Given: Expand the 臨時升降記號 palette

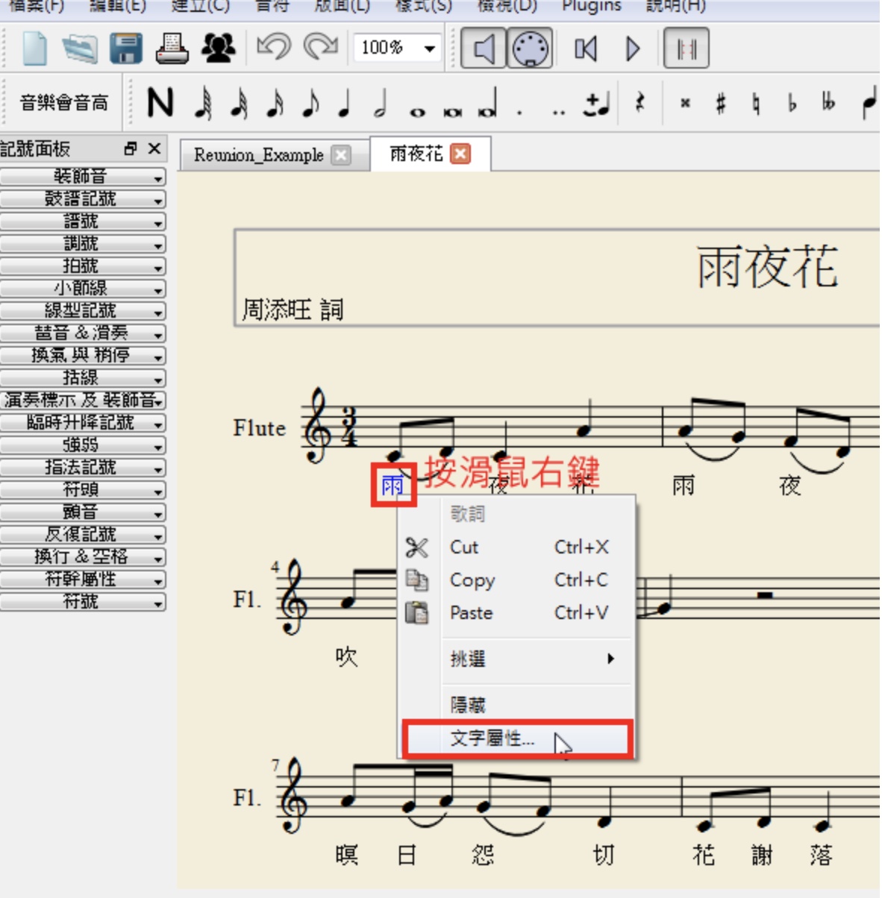Looking at the screenshot, I should pos(83,423).
